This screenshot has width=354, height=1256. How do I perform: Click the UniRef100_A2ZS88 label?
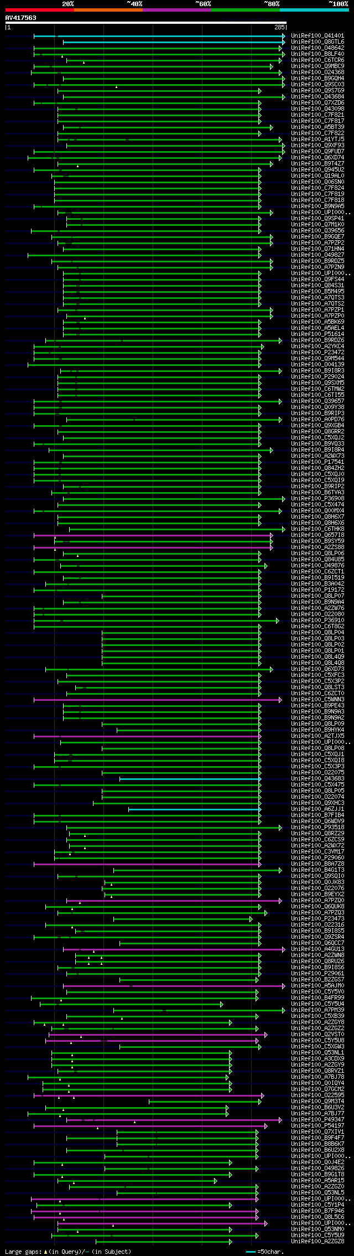point(317,547)
